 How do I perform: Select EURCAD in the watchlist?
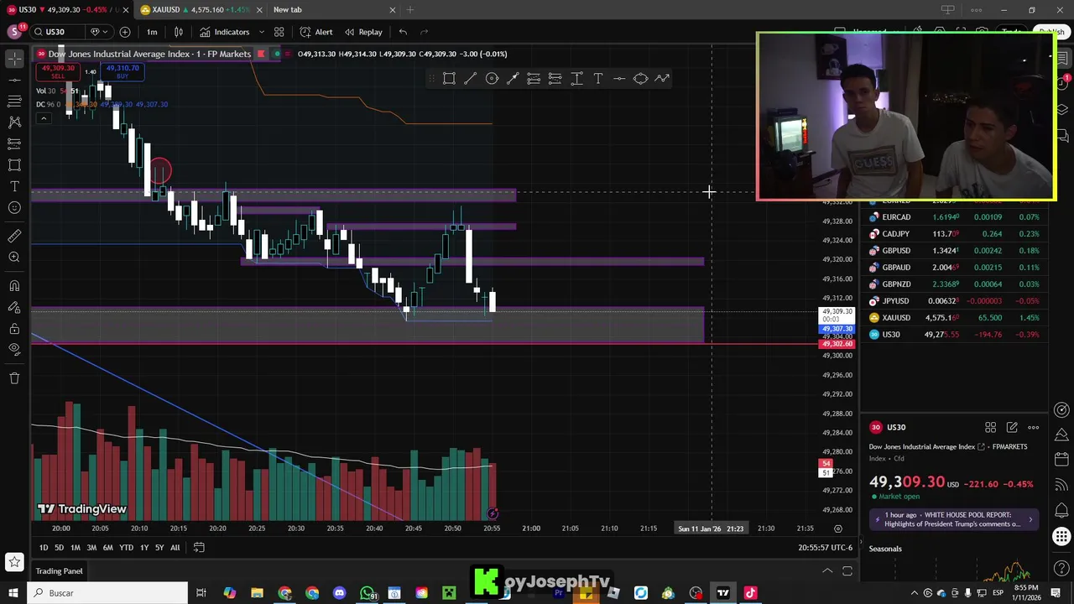click(954, 217)
